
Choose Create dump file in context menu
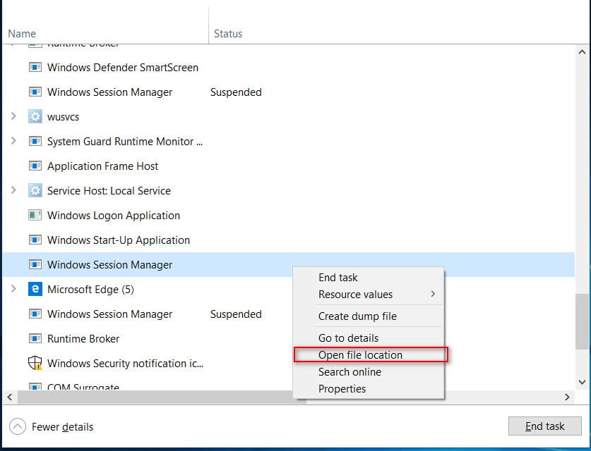pos(357,316)
